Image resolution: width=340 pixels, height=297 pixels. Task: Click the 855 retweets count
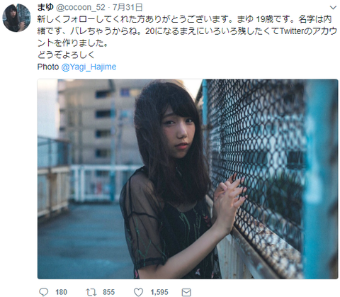coord(108,292)
